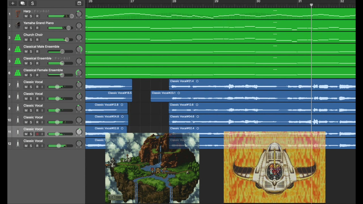Click bar 28 in the timeline ruler
The width and height of the screenshot is (363, 204).
(174, 2)
